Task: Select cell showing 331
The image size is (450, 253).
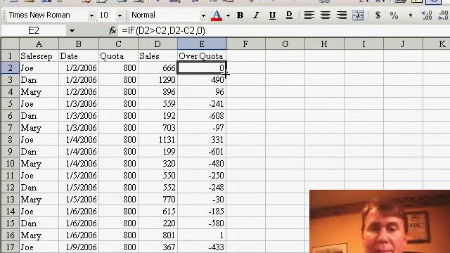Action: pyautogui.click(x=202, y=139)
